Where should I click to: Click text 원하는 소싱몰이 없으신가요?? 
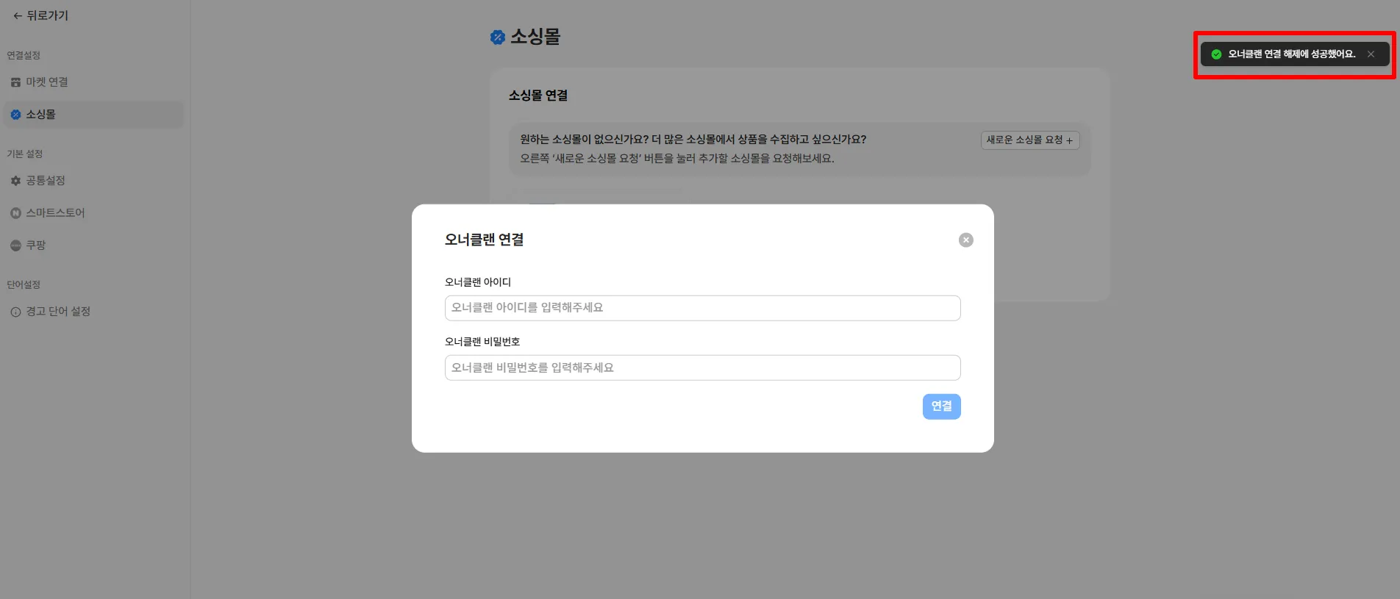(584, 139)
